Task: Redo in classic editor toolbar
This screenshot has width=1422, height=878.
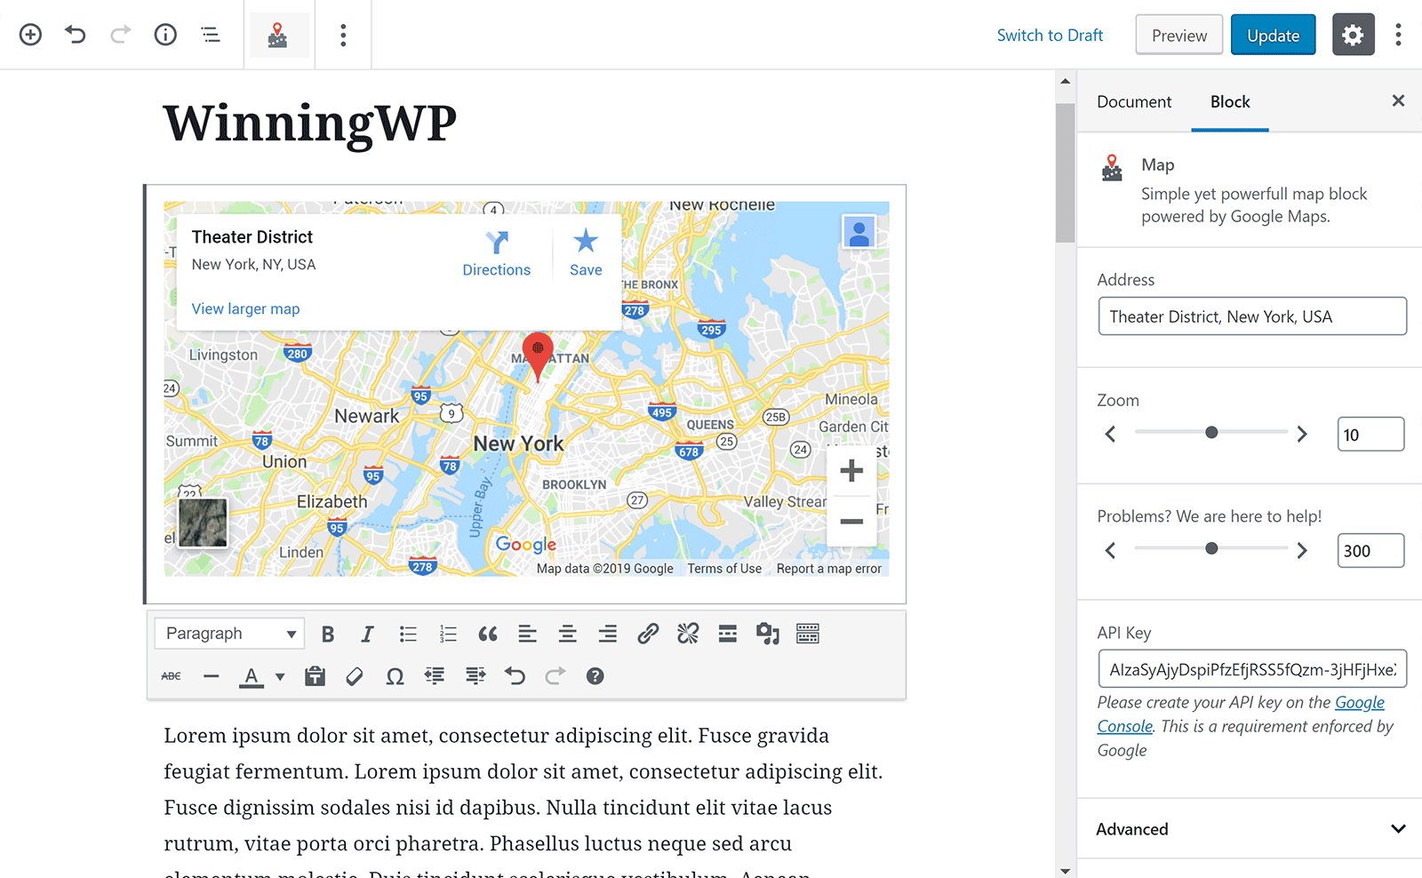Action: 555,676
